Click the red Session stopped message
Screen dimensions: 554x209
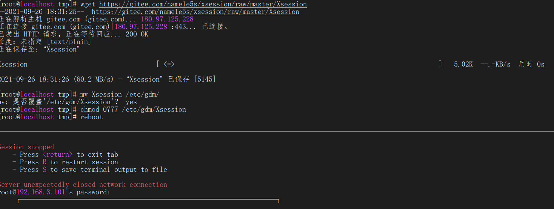27,147
